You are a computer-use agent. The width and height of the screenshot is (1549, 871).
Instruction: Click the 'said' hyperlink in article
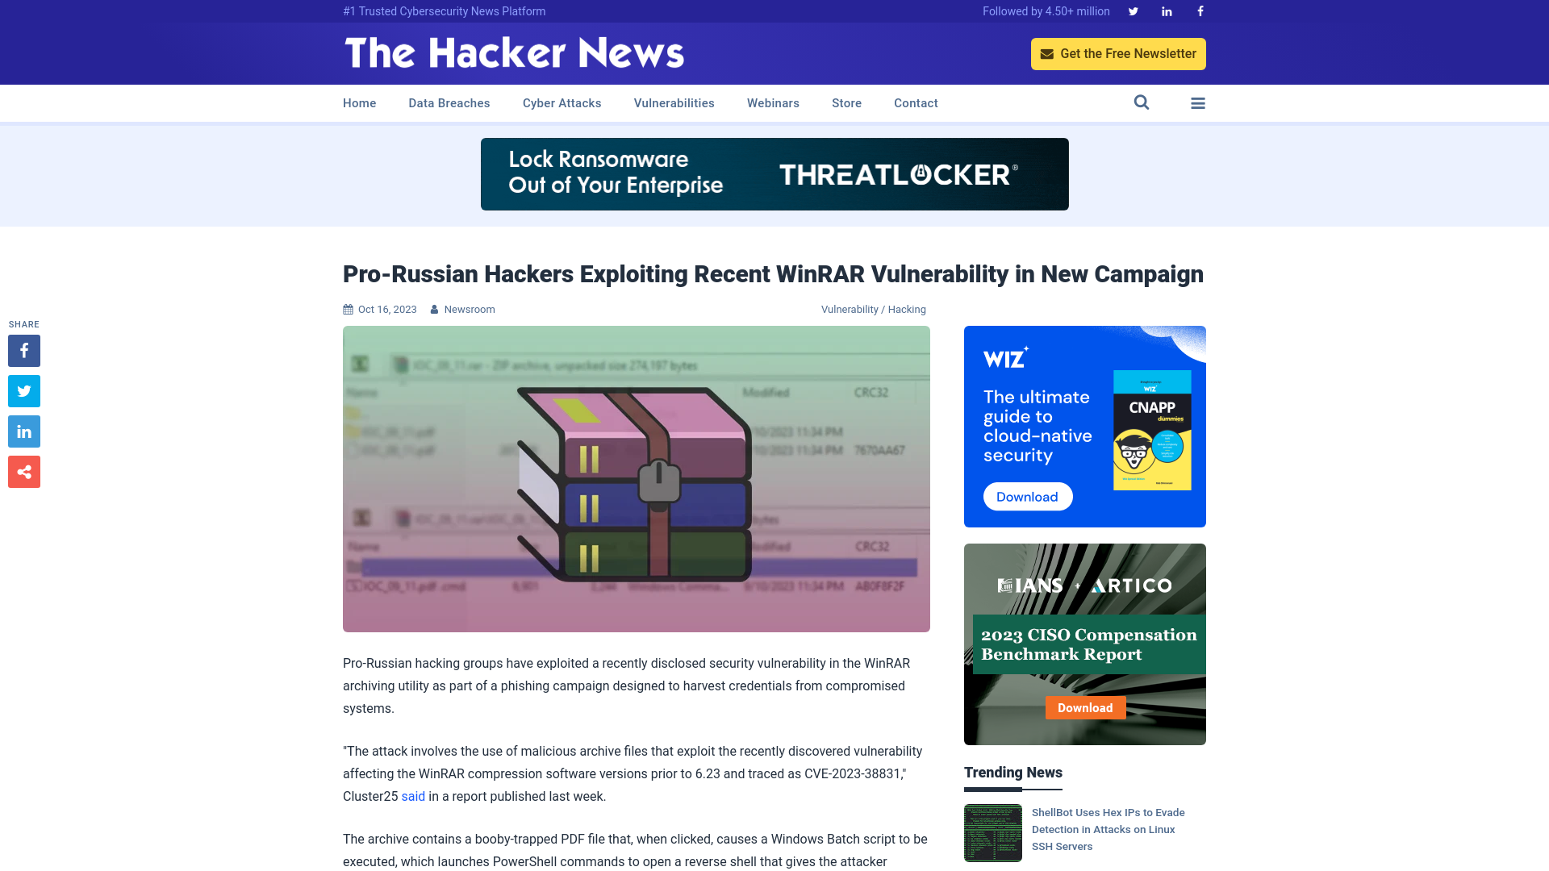point(413,795)
